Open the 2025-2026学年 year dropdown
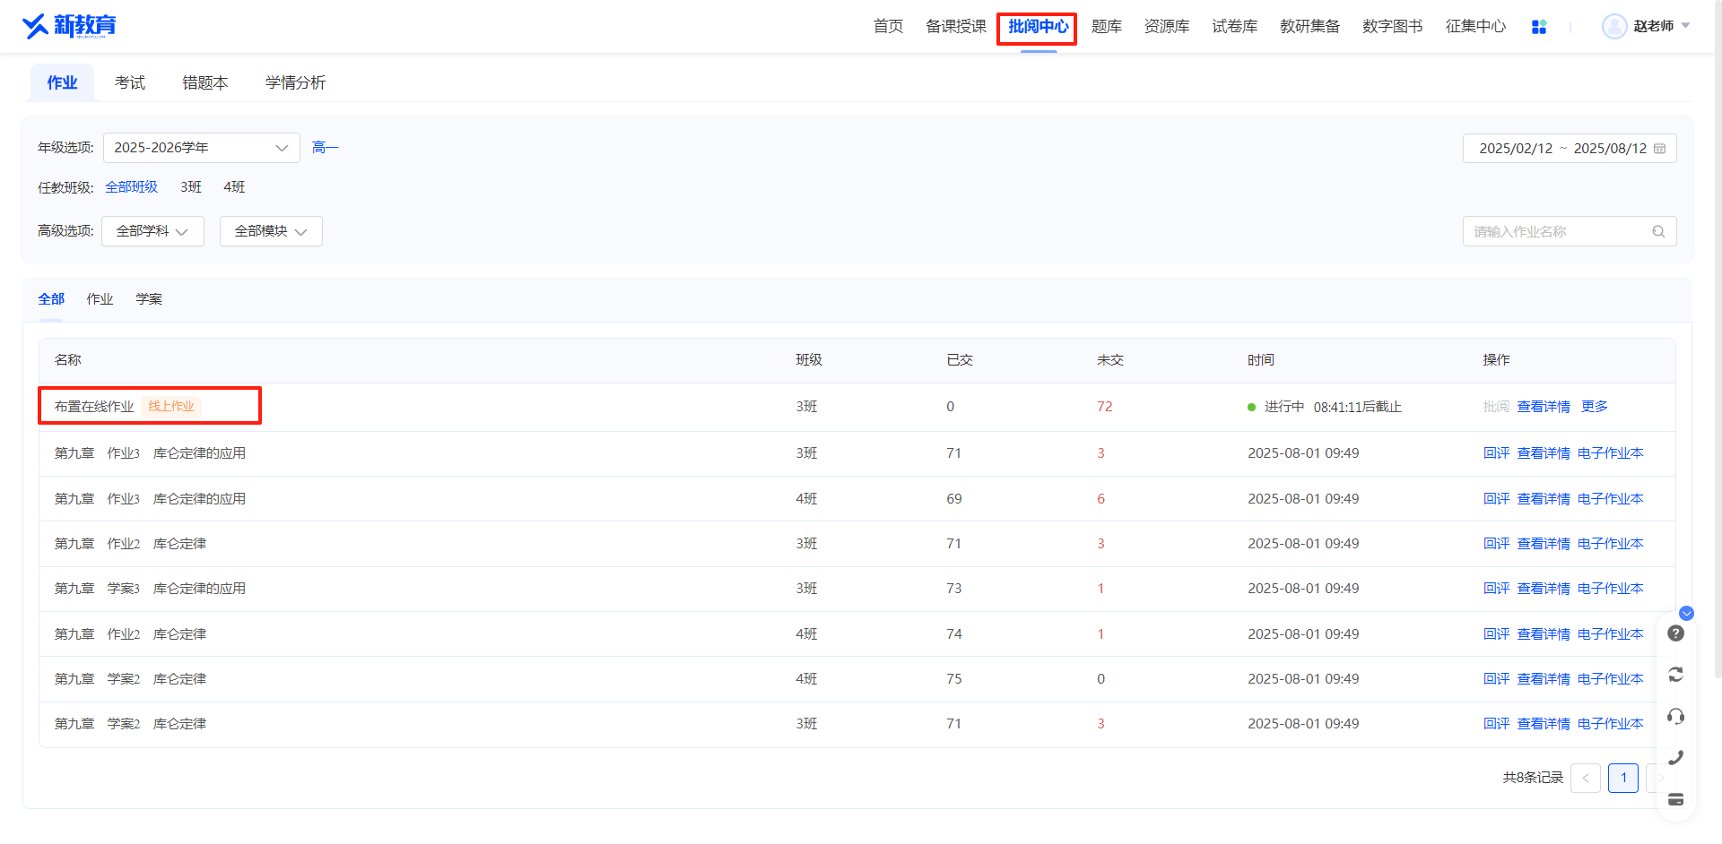This screenshot has width=1722, height=844. point(202,148)
